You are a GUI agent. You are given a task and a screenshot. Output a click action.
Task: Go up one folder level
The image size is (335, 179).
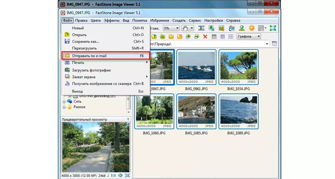[x=154, y=37]
